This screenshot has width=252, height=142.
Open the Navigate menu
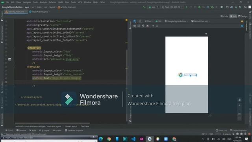[27, 2]
